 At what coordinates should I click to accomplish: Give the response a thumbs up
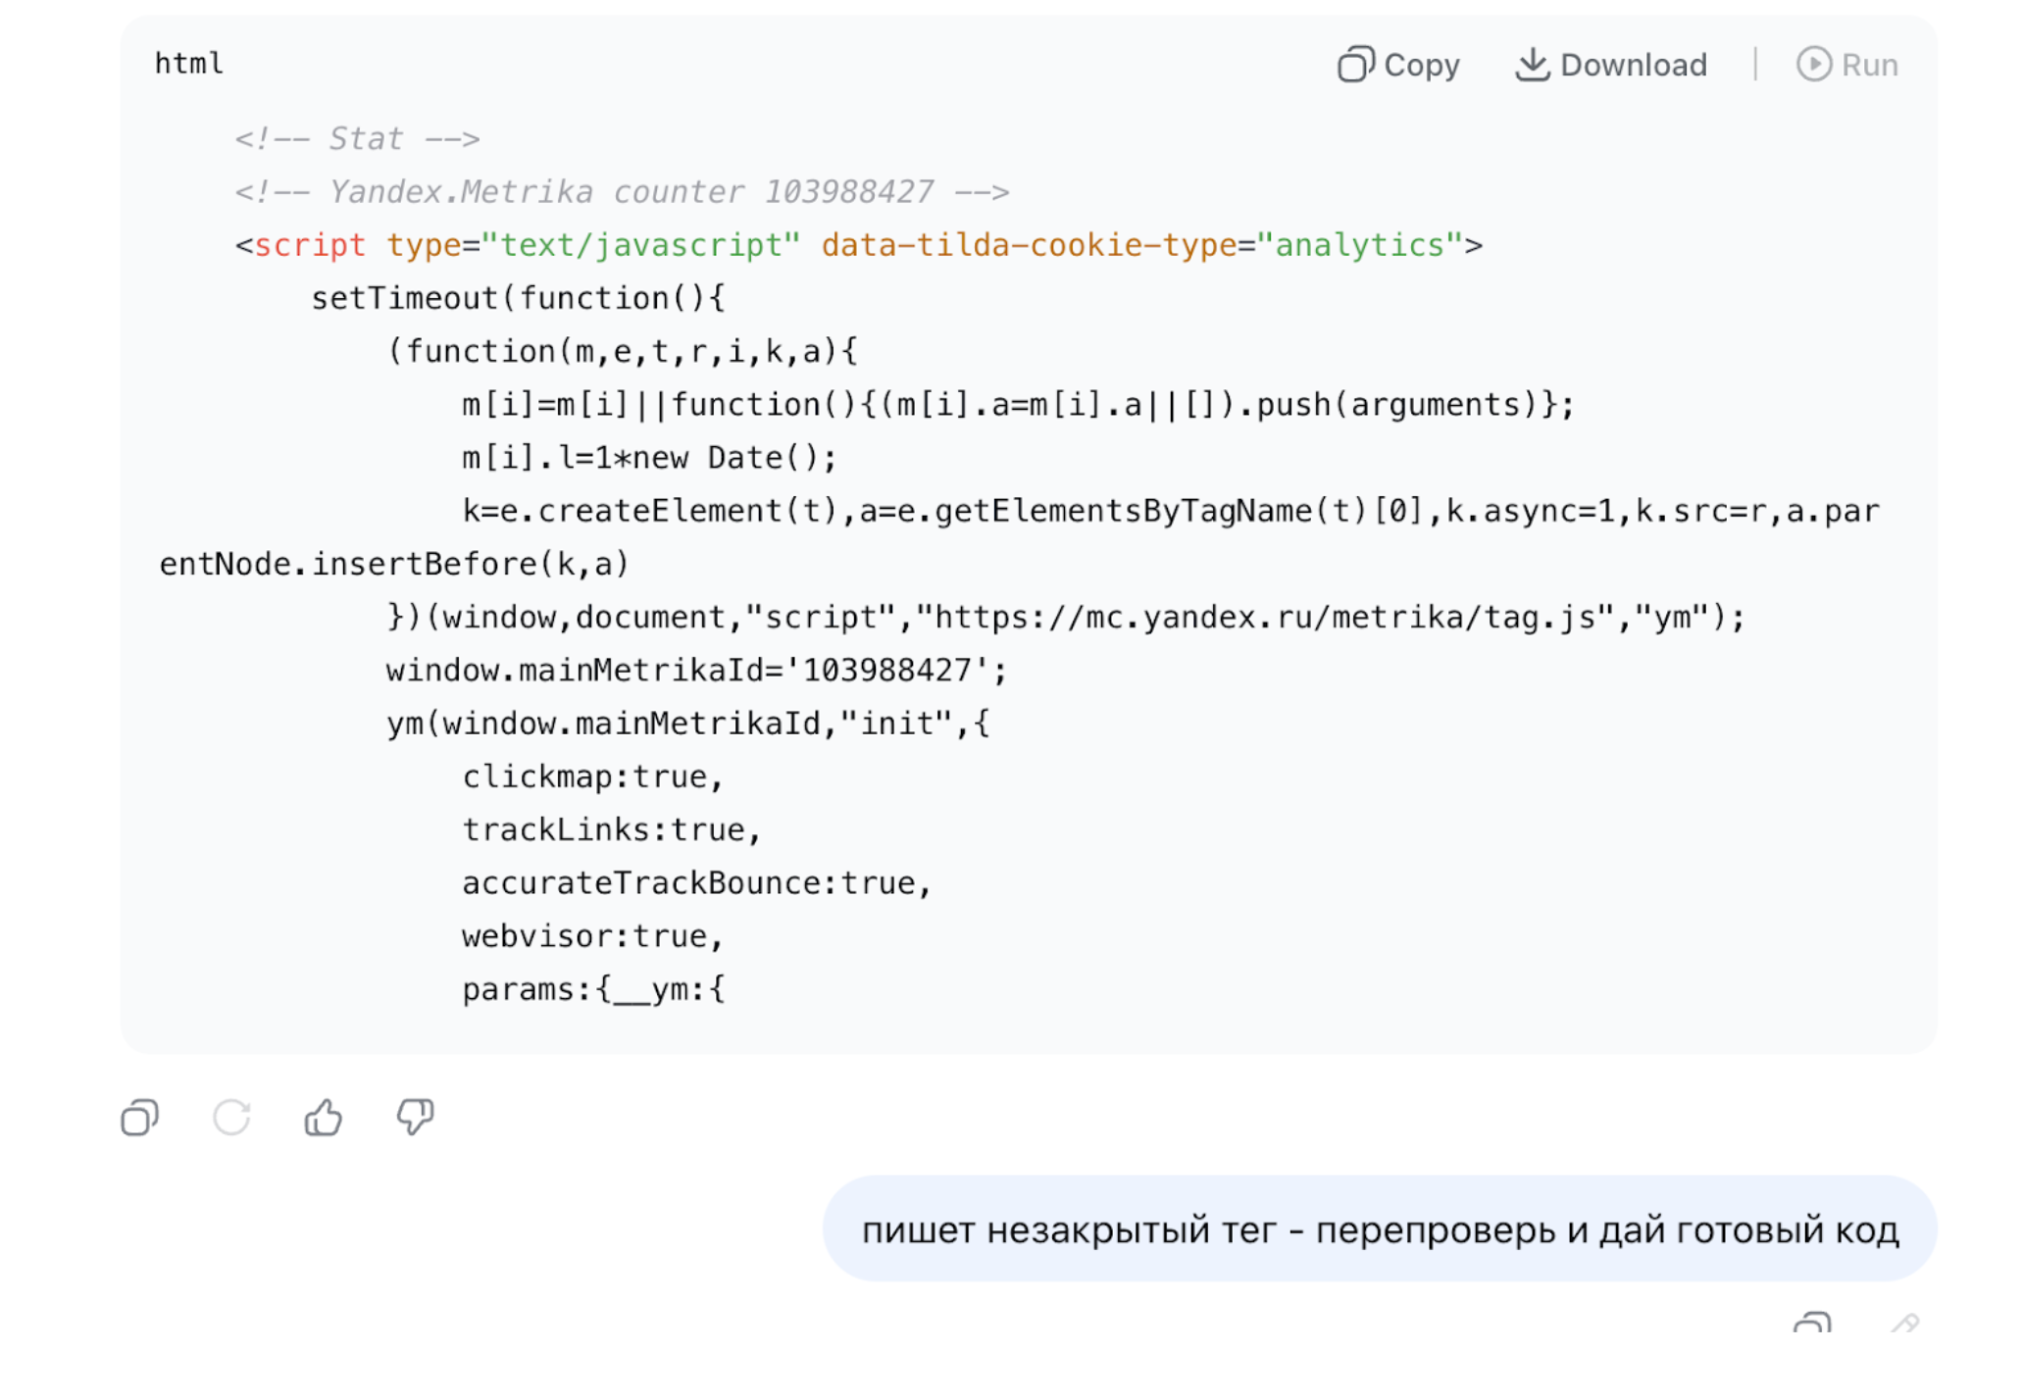point(323,1118)
